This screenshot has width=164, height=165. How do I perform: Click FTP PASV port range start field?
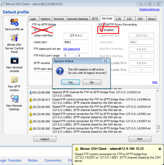69,55
